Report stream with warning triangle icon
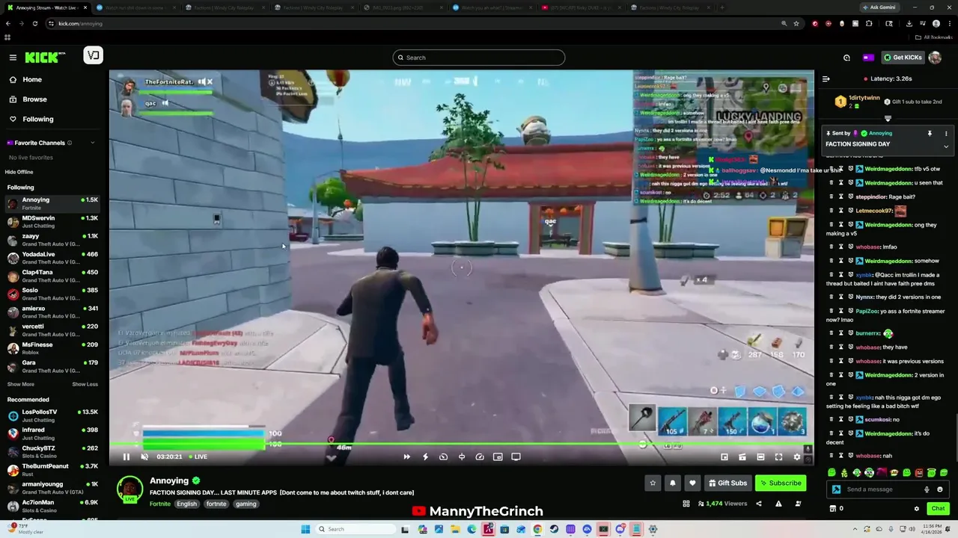Image resolution: width=958 pixels, height=538 pixels. coord(778,504)
